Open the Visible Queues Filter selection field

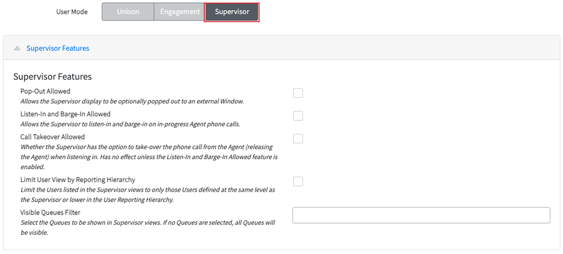click(421, 215)
